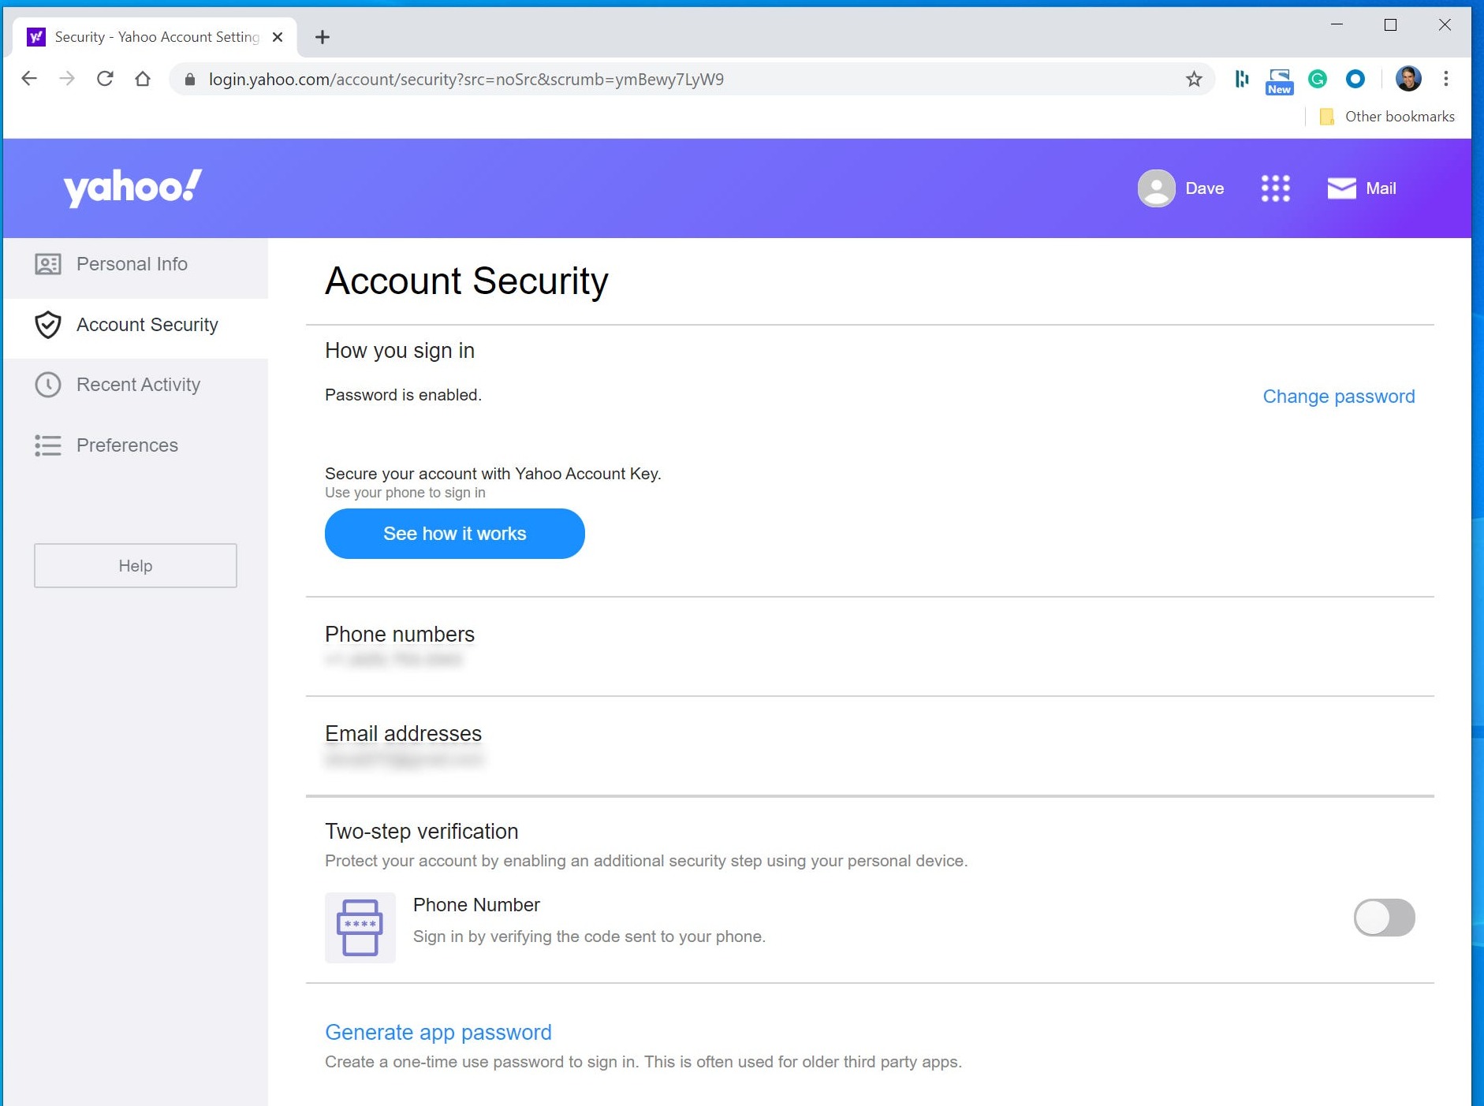Screen dimensions: 1484x1106
Task: Click the Preferences list icon
Action: click(x=48, y=445)
